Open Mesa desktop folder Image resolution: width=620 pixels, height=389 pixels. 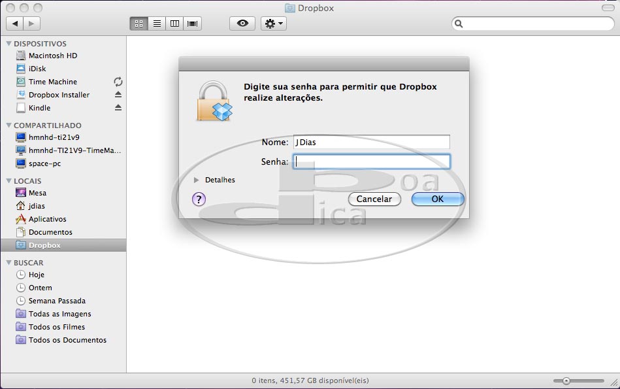(x=63, y=193)
